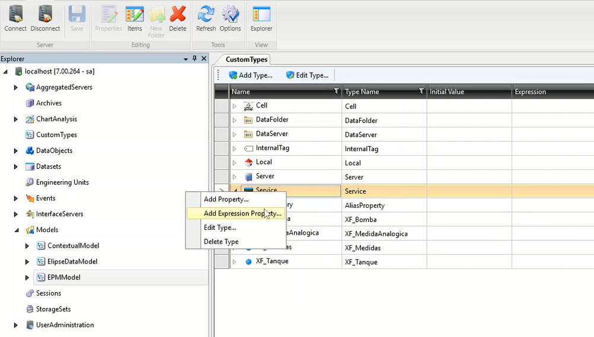The height and width of the screenshot is (337, 594).
Task: Click the UserAdministration tree icon
Action: point(30,325)
